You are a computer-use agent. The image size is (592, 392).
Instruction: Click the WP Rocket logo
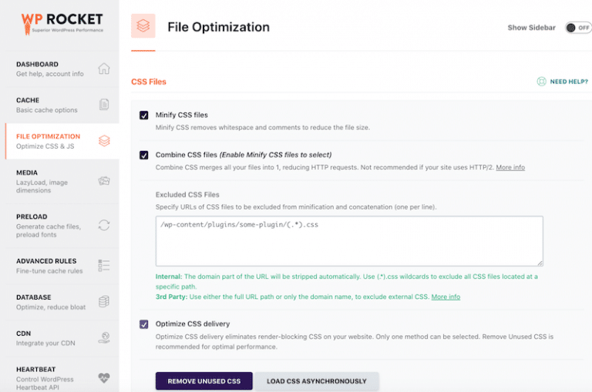point(62,24)
